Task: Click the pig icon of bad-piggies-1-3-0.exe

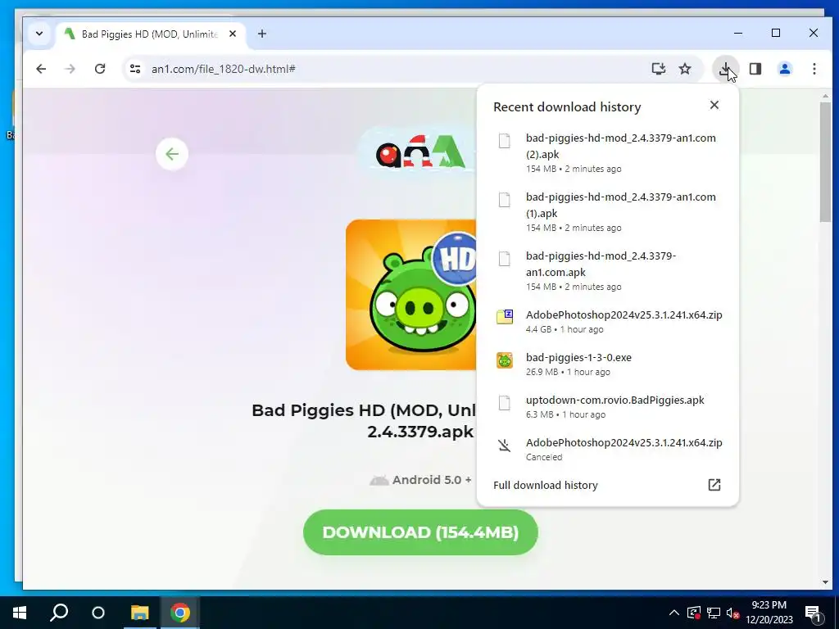Action: (x=504, y=360)
